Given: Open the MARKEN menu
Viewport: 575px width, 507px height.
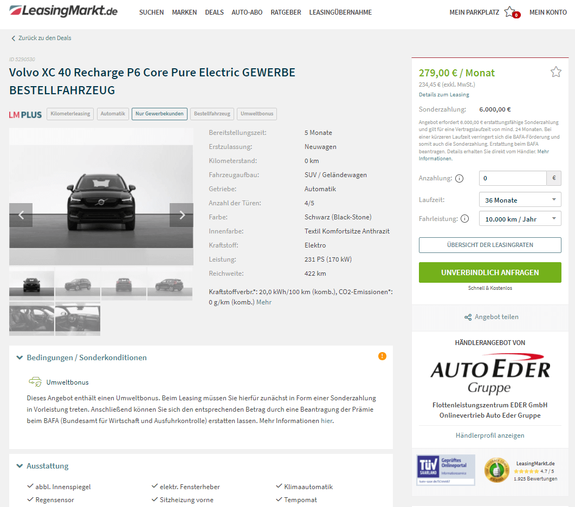Looking at the screenshot, I should (x=184, y=12).
